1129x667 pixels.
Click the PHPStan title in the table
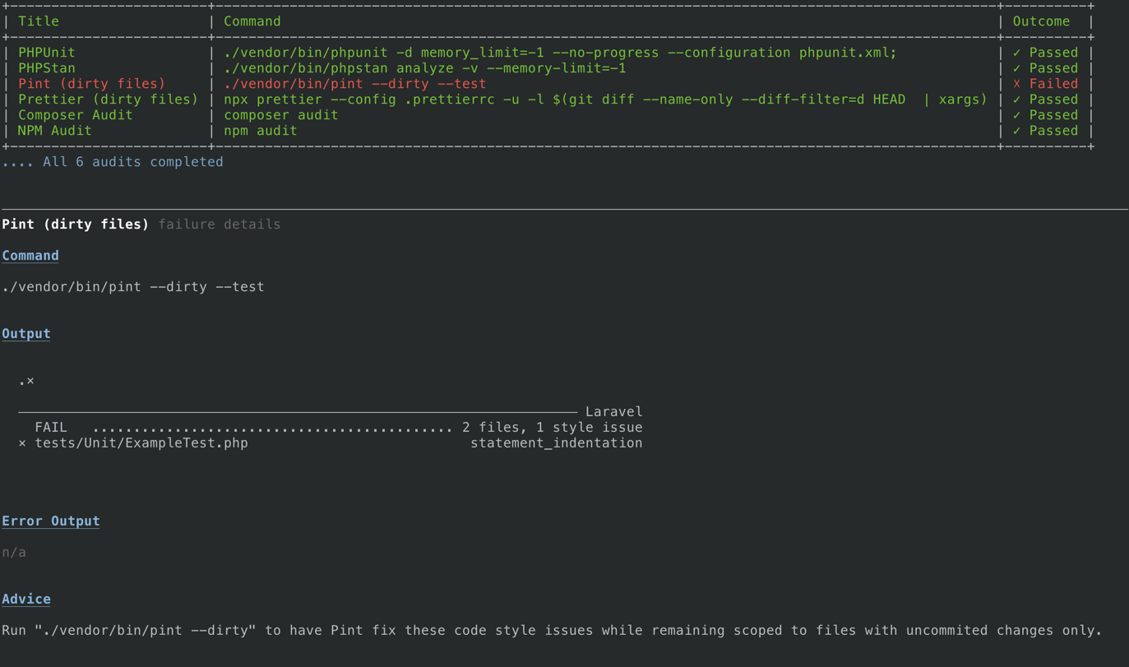point(47,68)
